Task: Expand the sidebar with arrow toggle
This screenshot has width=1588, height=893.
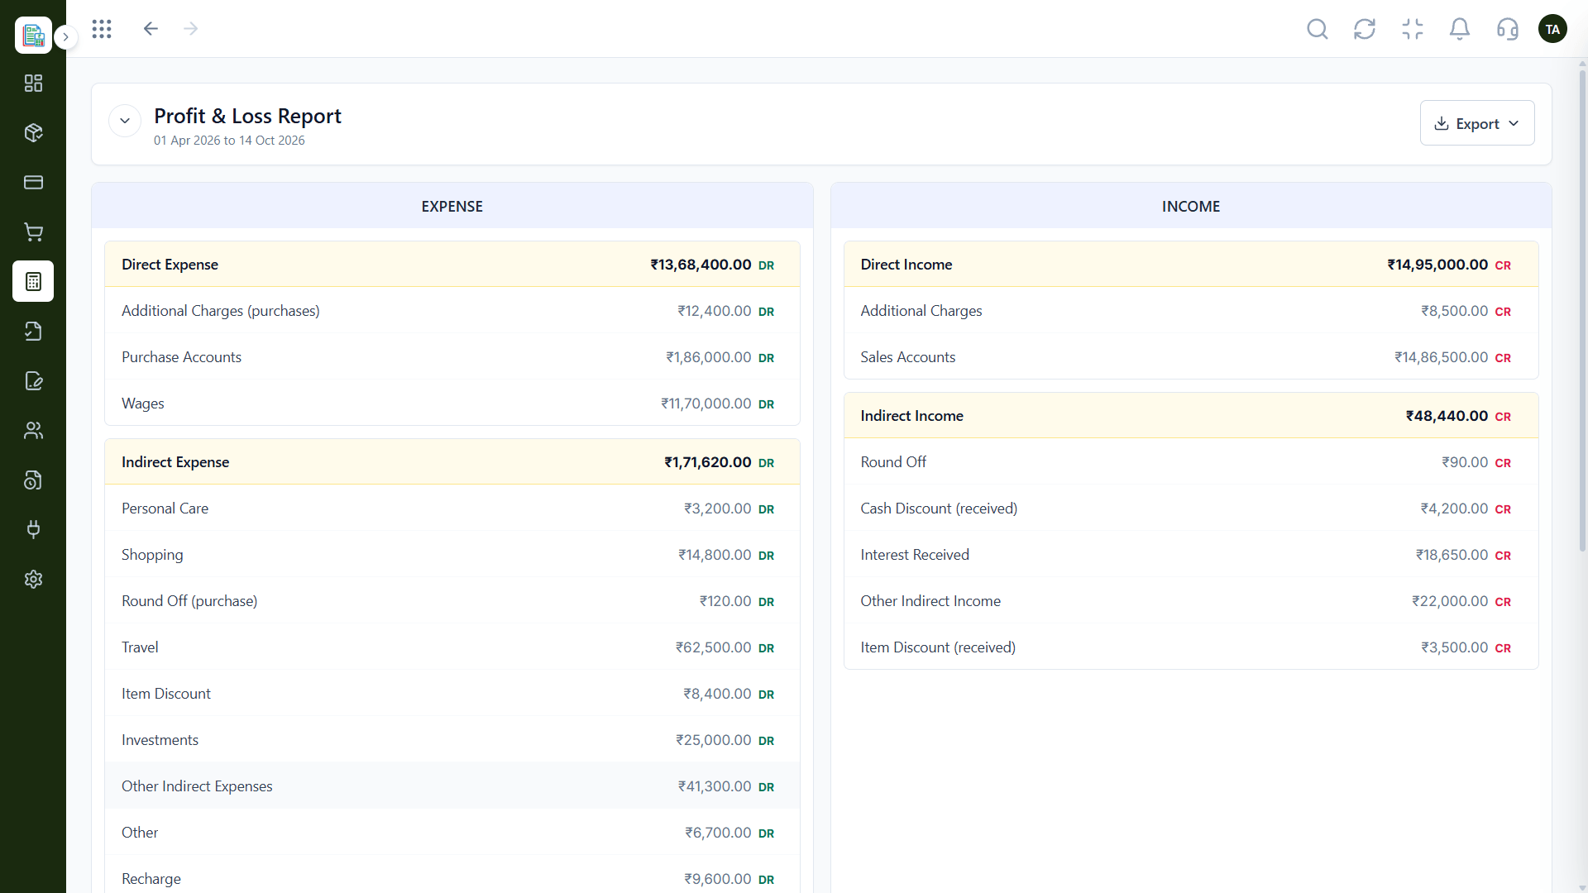Action: (66, 37)
